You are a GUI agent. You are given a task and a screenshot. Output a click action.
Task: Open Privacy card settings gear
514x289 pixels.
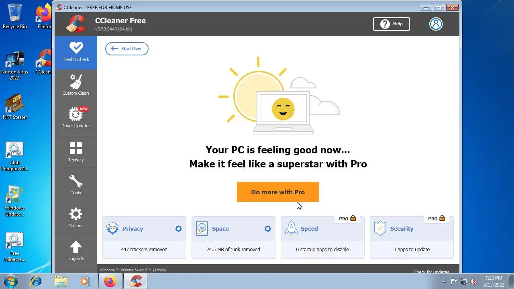(x=178, y=229)
